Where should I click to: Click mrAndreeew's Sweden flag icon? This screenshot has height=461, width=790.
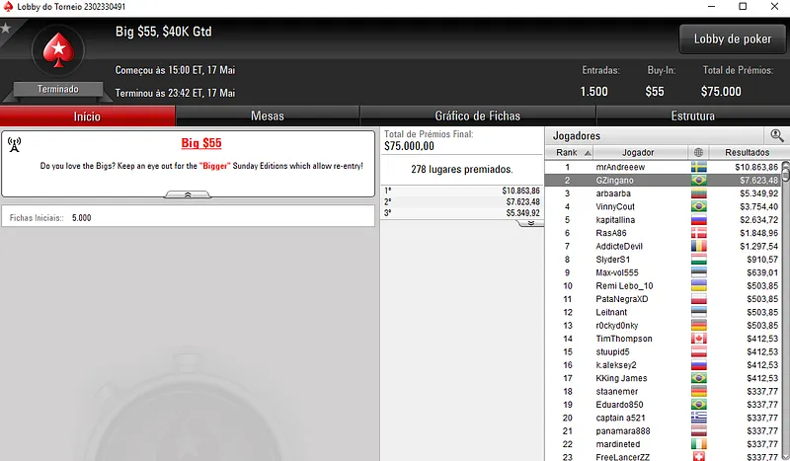(698, 167)
